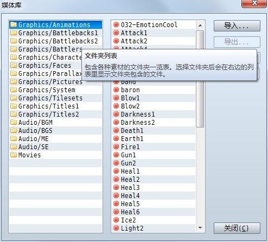268x242 pixels.
Task: Select the Gun1 file
Action: click(x=154, y=155)
